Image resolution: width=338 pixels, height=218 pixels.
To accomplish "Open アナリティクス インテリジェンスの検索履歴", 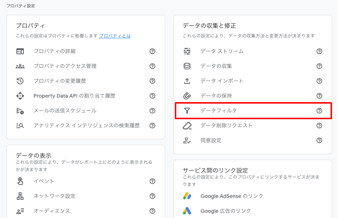I will point(87,126).
